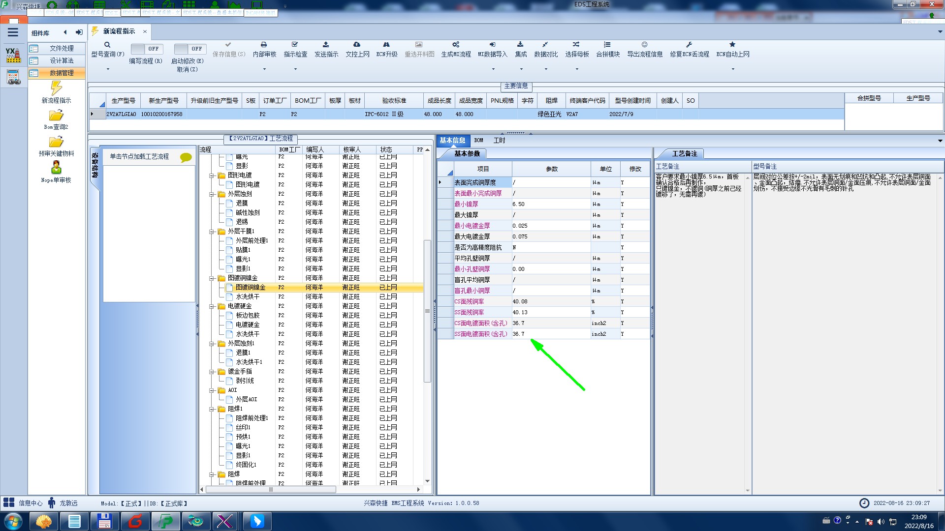Click the Nope单审核 person icon

(x=56, y=168)
